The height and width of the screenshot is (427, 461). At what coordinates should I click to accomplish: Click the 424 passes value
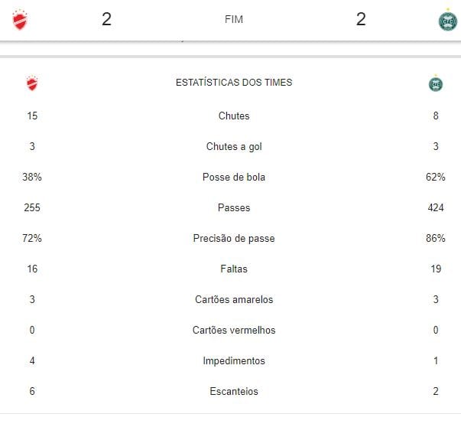436,208
